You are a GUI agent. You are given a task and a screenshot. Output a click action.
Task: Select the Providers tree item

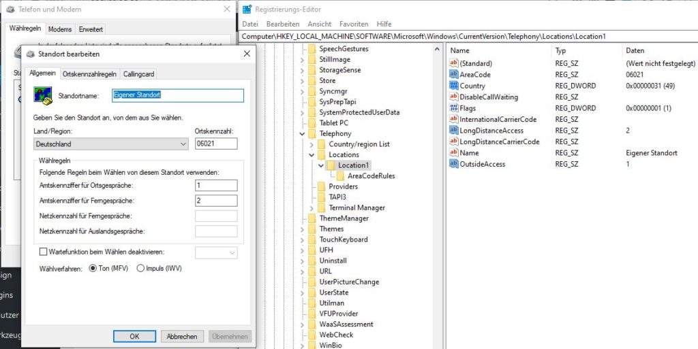(x=343, y=186)
